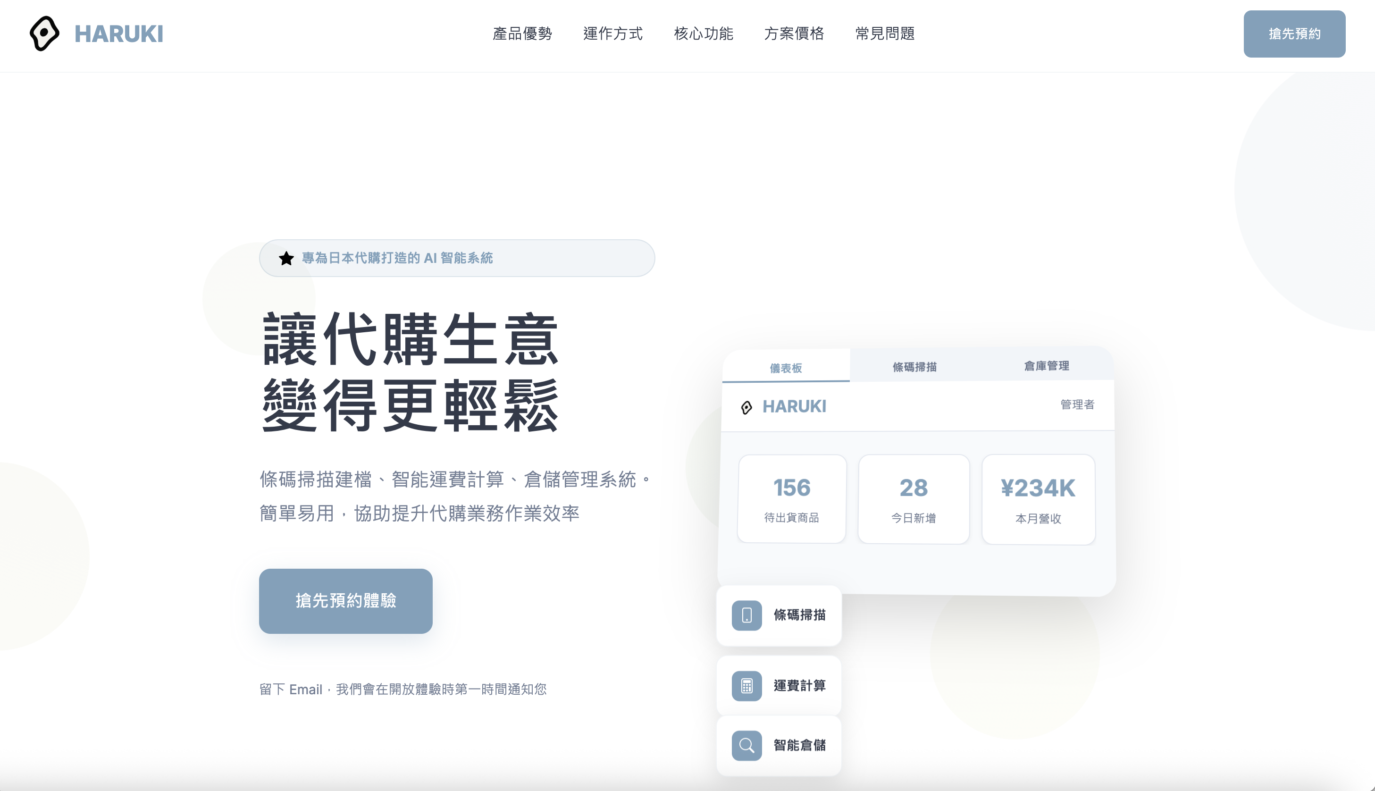1375x791 pixels.
Task: Open the 產品優勢 navigation link
Action: 522,34
